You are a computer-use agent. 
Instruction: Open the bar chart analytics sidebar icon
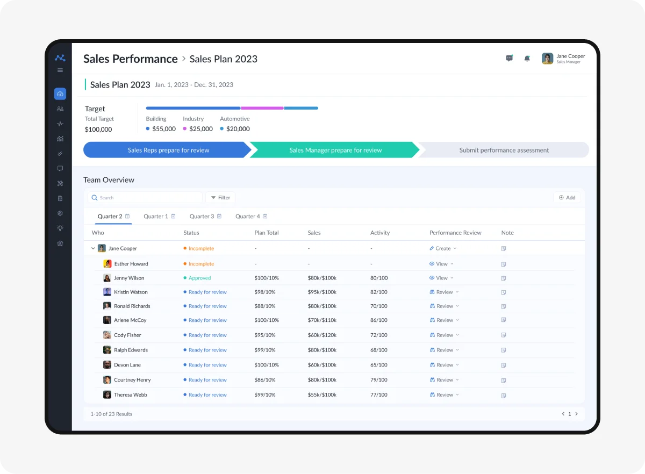tap(60, 139)
